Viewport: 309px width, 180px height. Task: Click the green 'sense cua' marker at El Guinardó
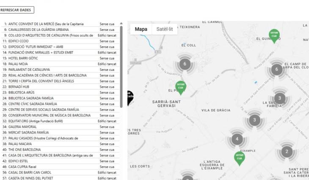(x=274, y=36)
